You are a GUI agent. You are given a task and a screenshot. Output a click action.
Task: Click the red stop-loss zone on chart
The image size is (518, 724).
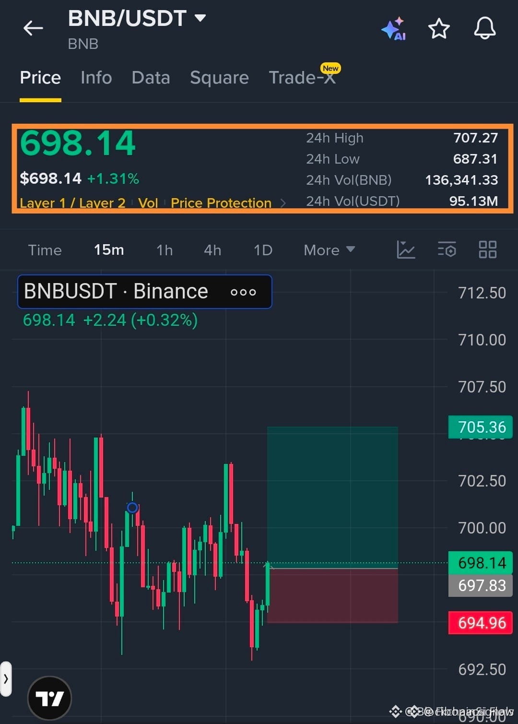point(332,595)
